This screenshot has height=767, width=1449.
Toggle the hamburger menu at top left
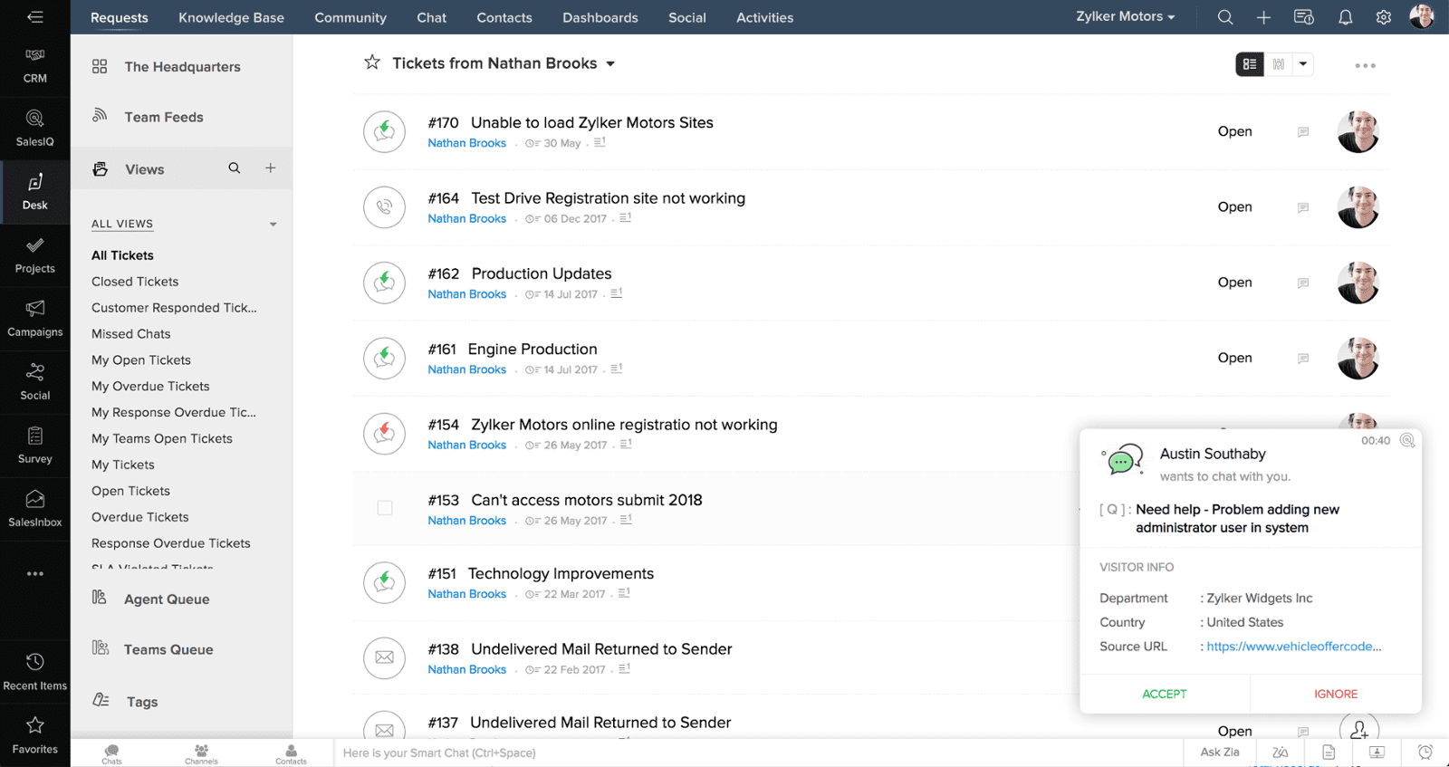pos(34,16)
